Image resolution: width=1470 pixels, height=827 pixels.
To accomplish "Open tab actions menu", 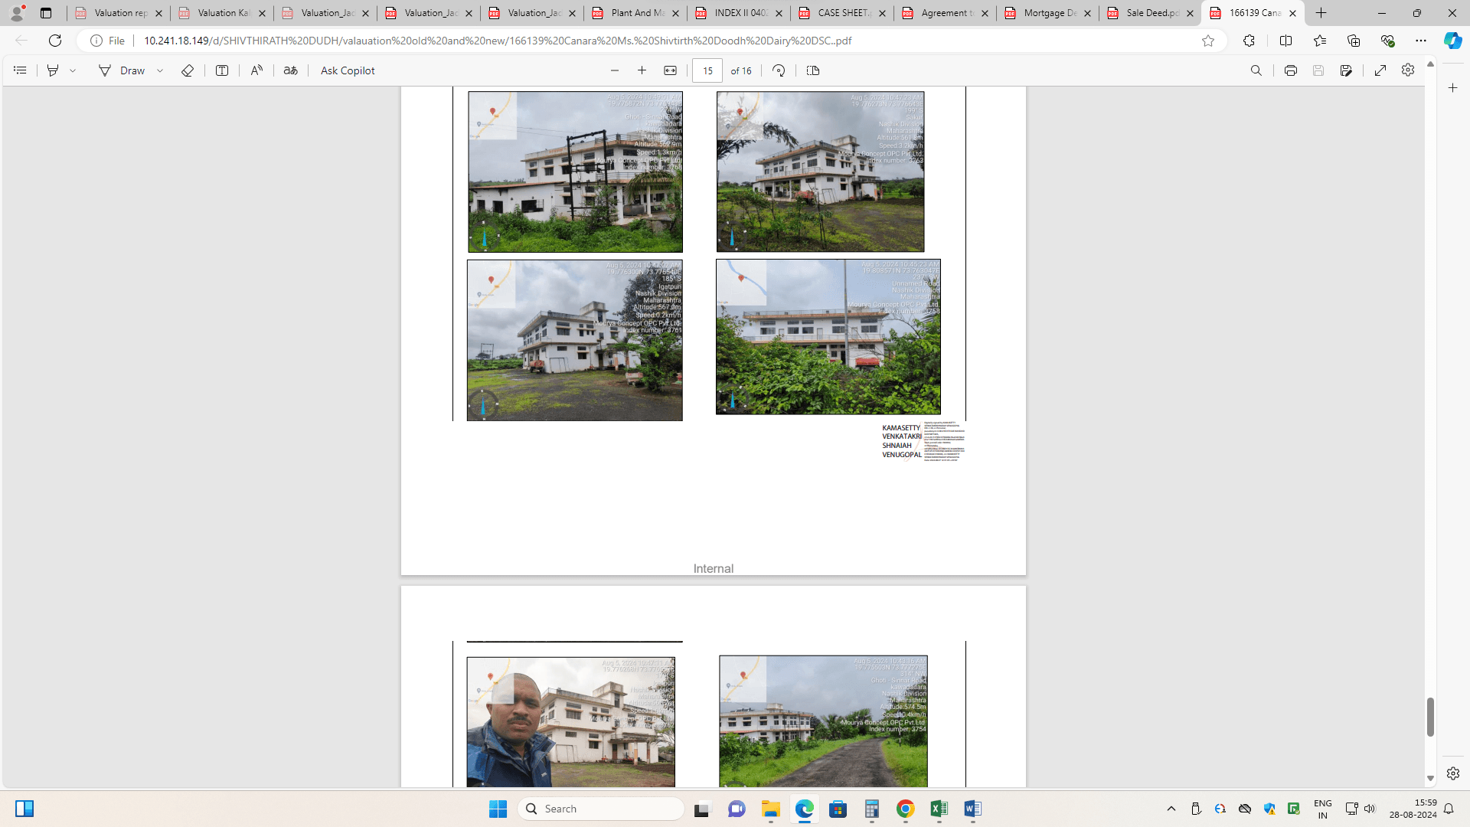I will pos(46,13).
